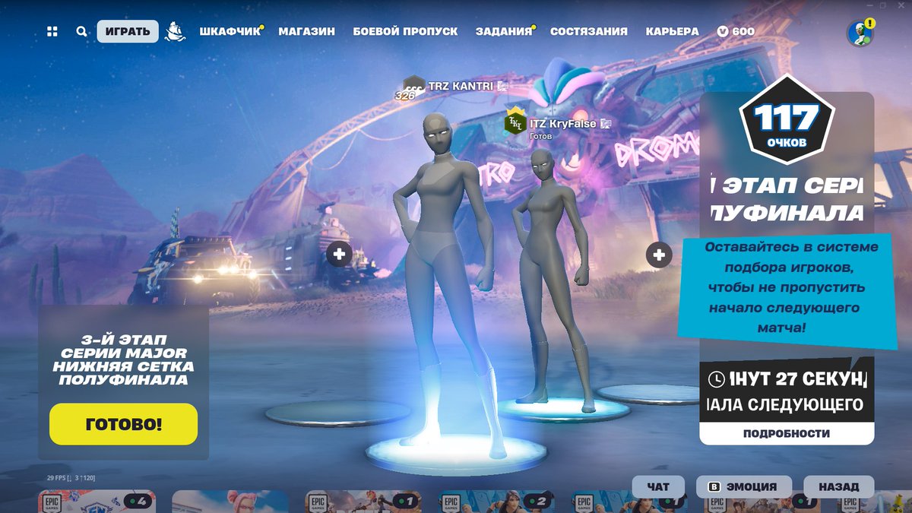Open the ЗАДАНИЯ tab

[504, 31]
